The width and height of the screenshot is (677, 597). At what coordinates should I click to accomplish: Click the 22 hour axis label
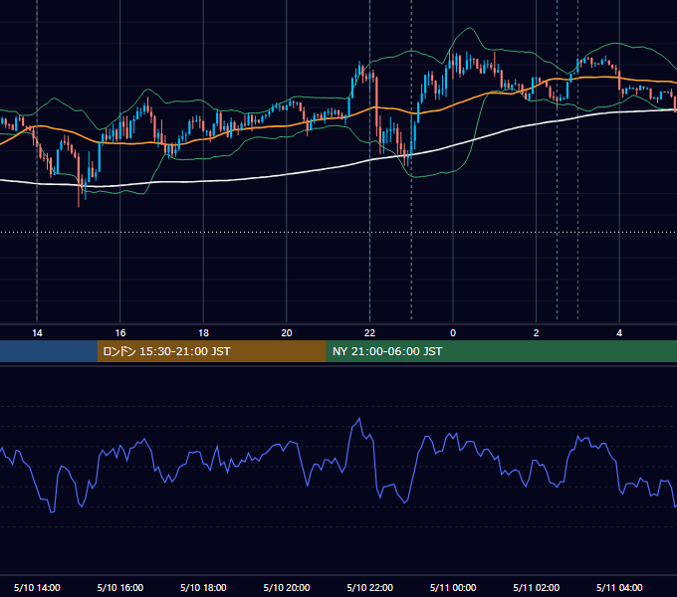[369, 333]
